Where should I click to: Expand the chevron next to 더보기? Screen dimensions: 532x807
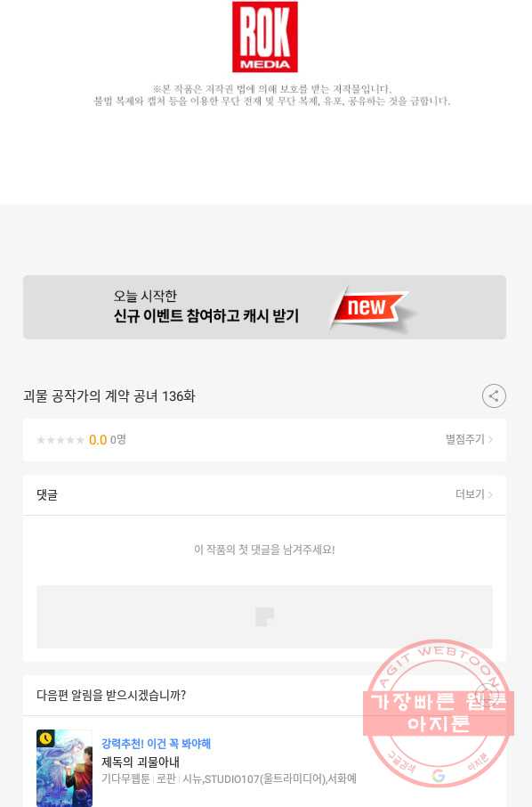491,494
